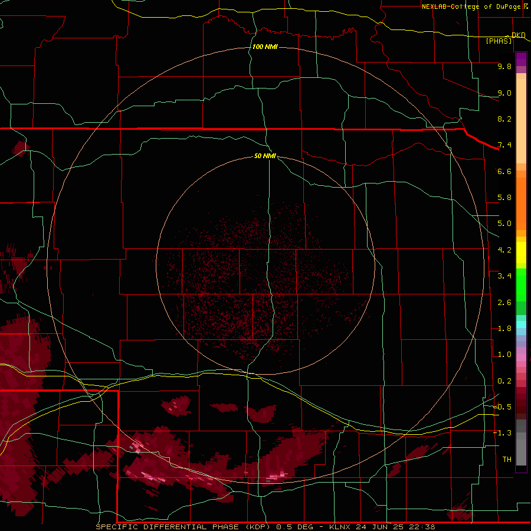Screen dimensions: 531x531
Task: Pick the gray TH color bar segment
Action: tap(521, 452)
